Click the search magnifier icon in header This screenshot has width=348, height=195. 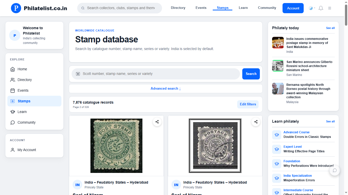[83, 8]
